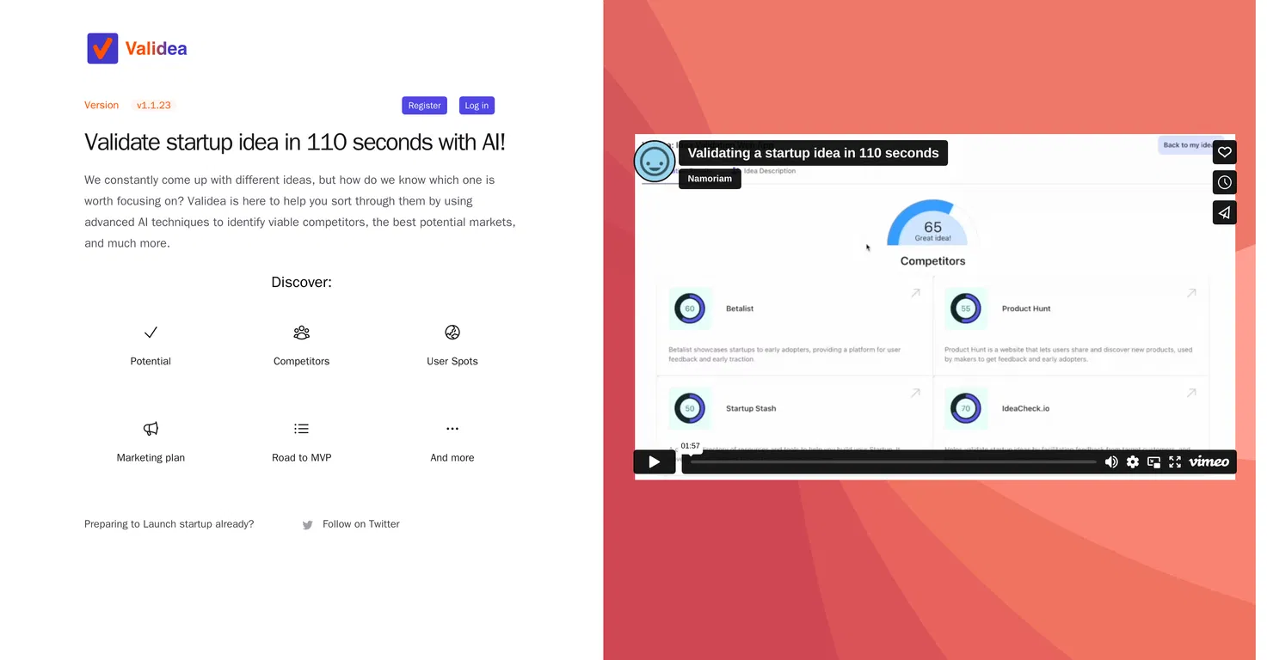Click the video title Validating a startup idea
The height and width of the screenshot is (660, 1267).
(813, 153)
